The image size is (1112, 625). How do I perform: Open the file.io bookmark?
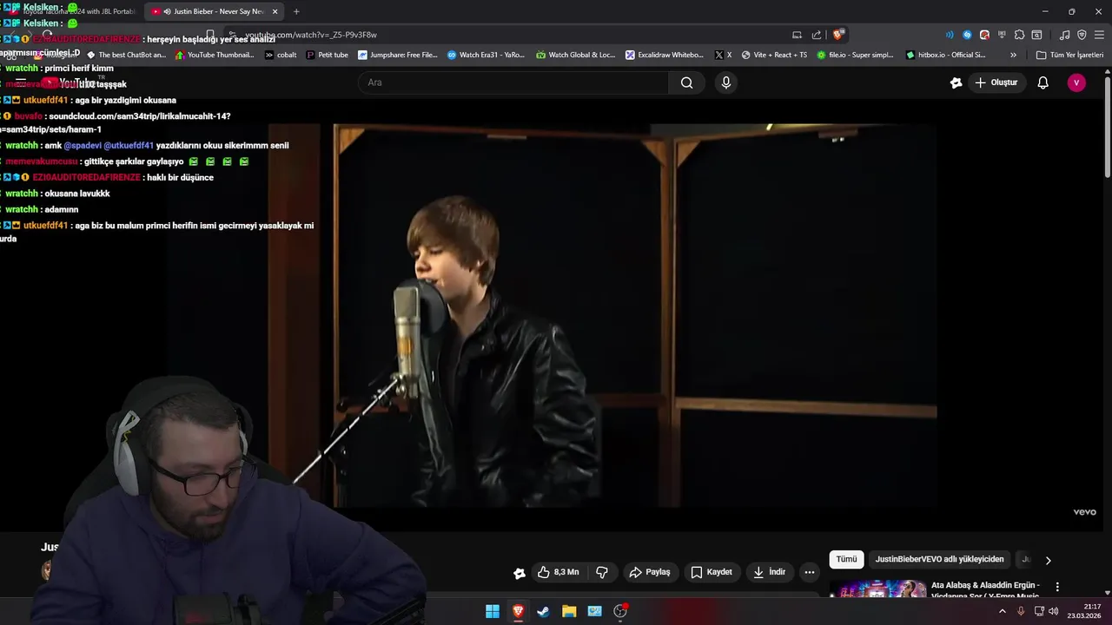[856, 55]
